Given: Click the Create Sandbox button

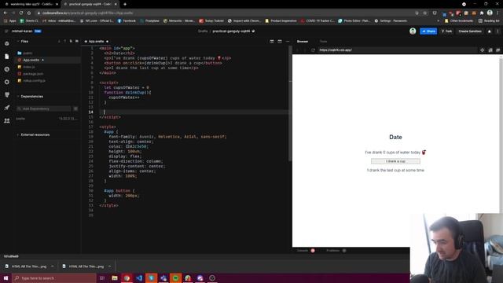Looking at the screenshot, I should tap(470, 31).
